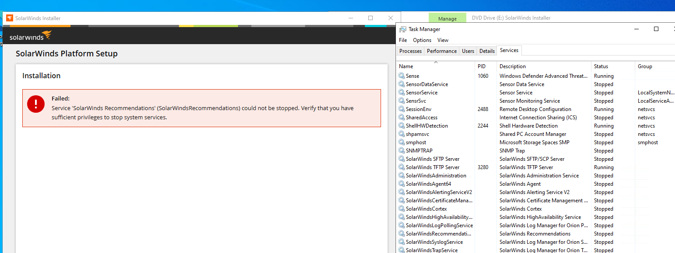Click the gear icon beside SolarWinds SFTP Server
Screen dimensions: 675x253
click(402, 159)
